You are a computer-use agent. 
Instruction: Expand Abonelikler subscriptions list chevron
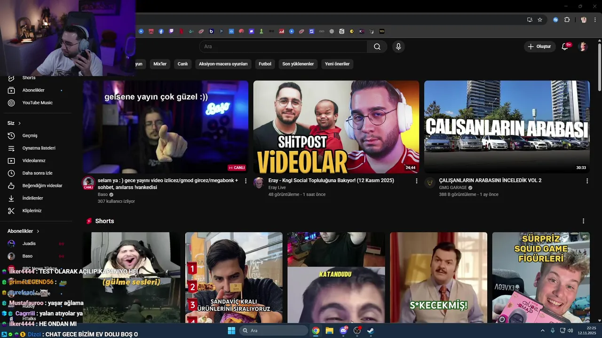[38, 231]
